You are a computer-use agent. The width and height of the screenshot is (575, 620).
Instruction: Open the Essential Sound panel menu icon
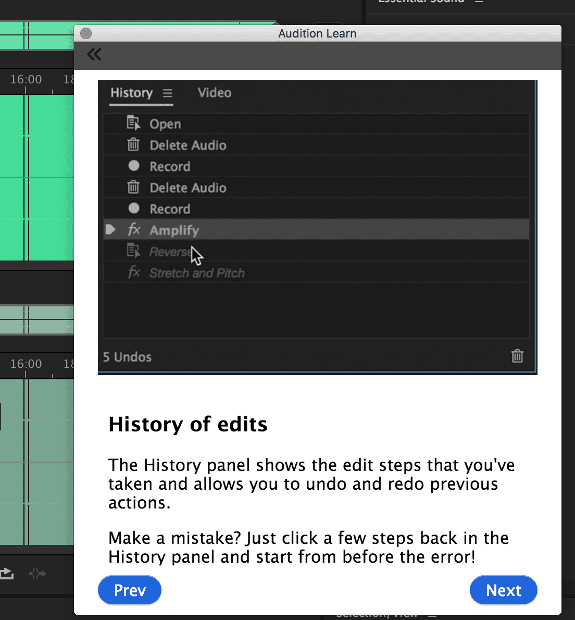pyautogui.click(x=479, y=2)
